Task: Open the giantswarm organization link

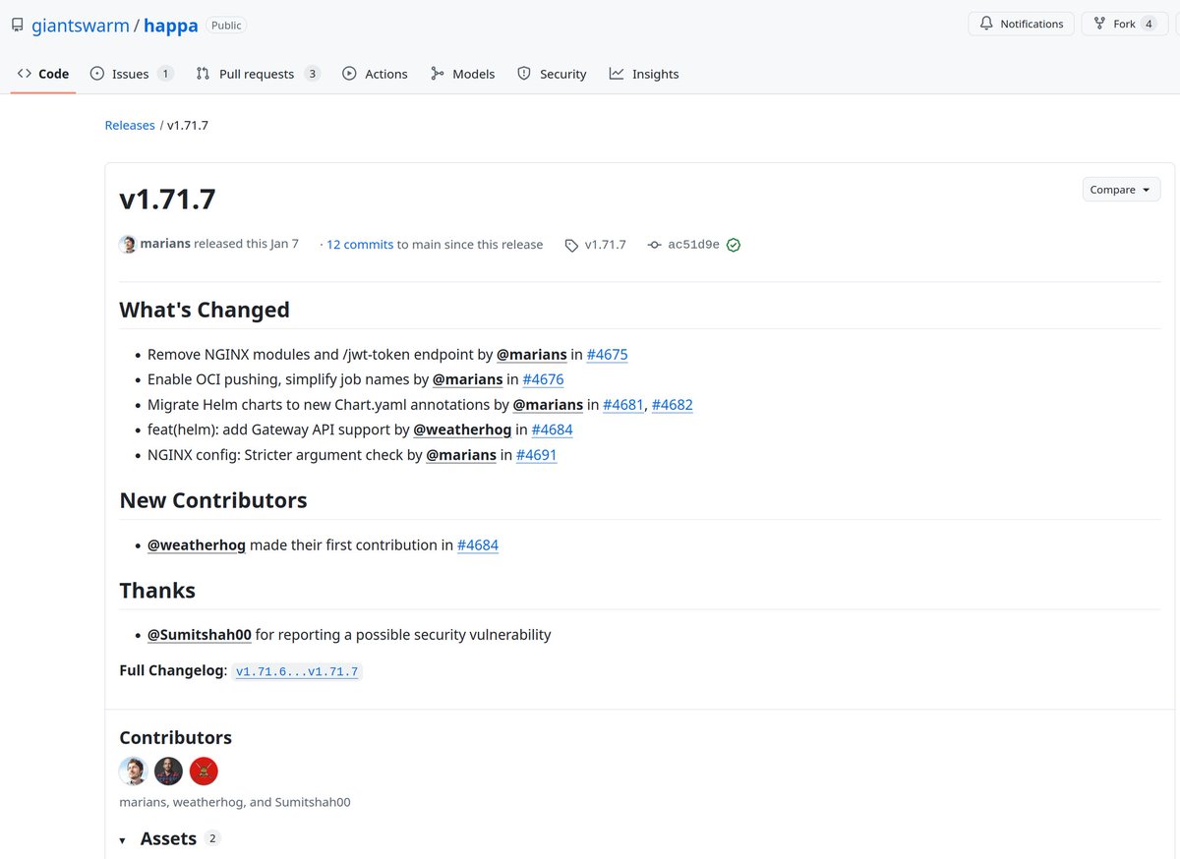Action: [x=81, y=26]
